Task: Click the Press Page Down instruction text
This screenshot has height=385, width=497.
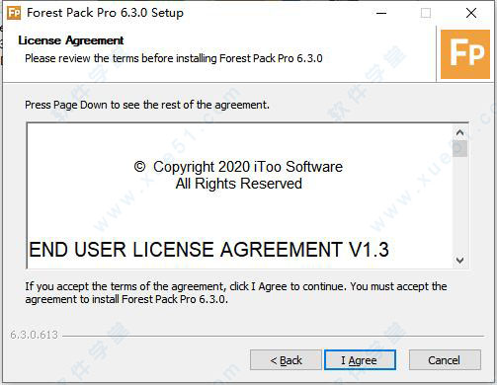Action: [147, 105]
